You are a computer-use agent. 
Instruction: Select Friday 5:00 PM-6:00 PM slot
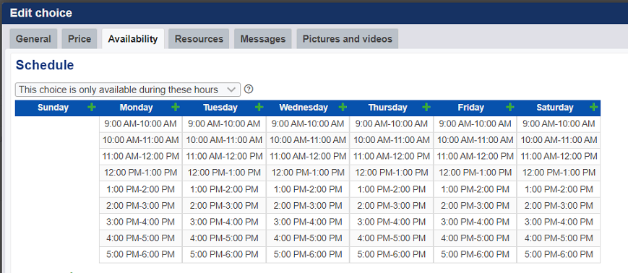click(475, 255)
